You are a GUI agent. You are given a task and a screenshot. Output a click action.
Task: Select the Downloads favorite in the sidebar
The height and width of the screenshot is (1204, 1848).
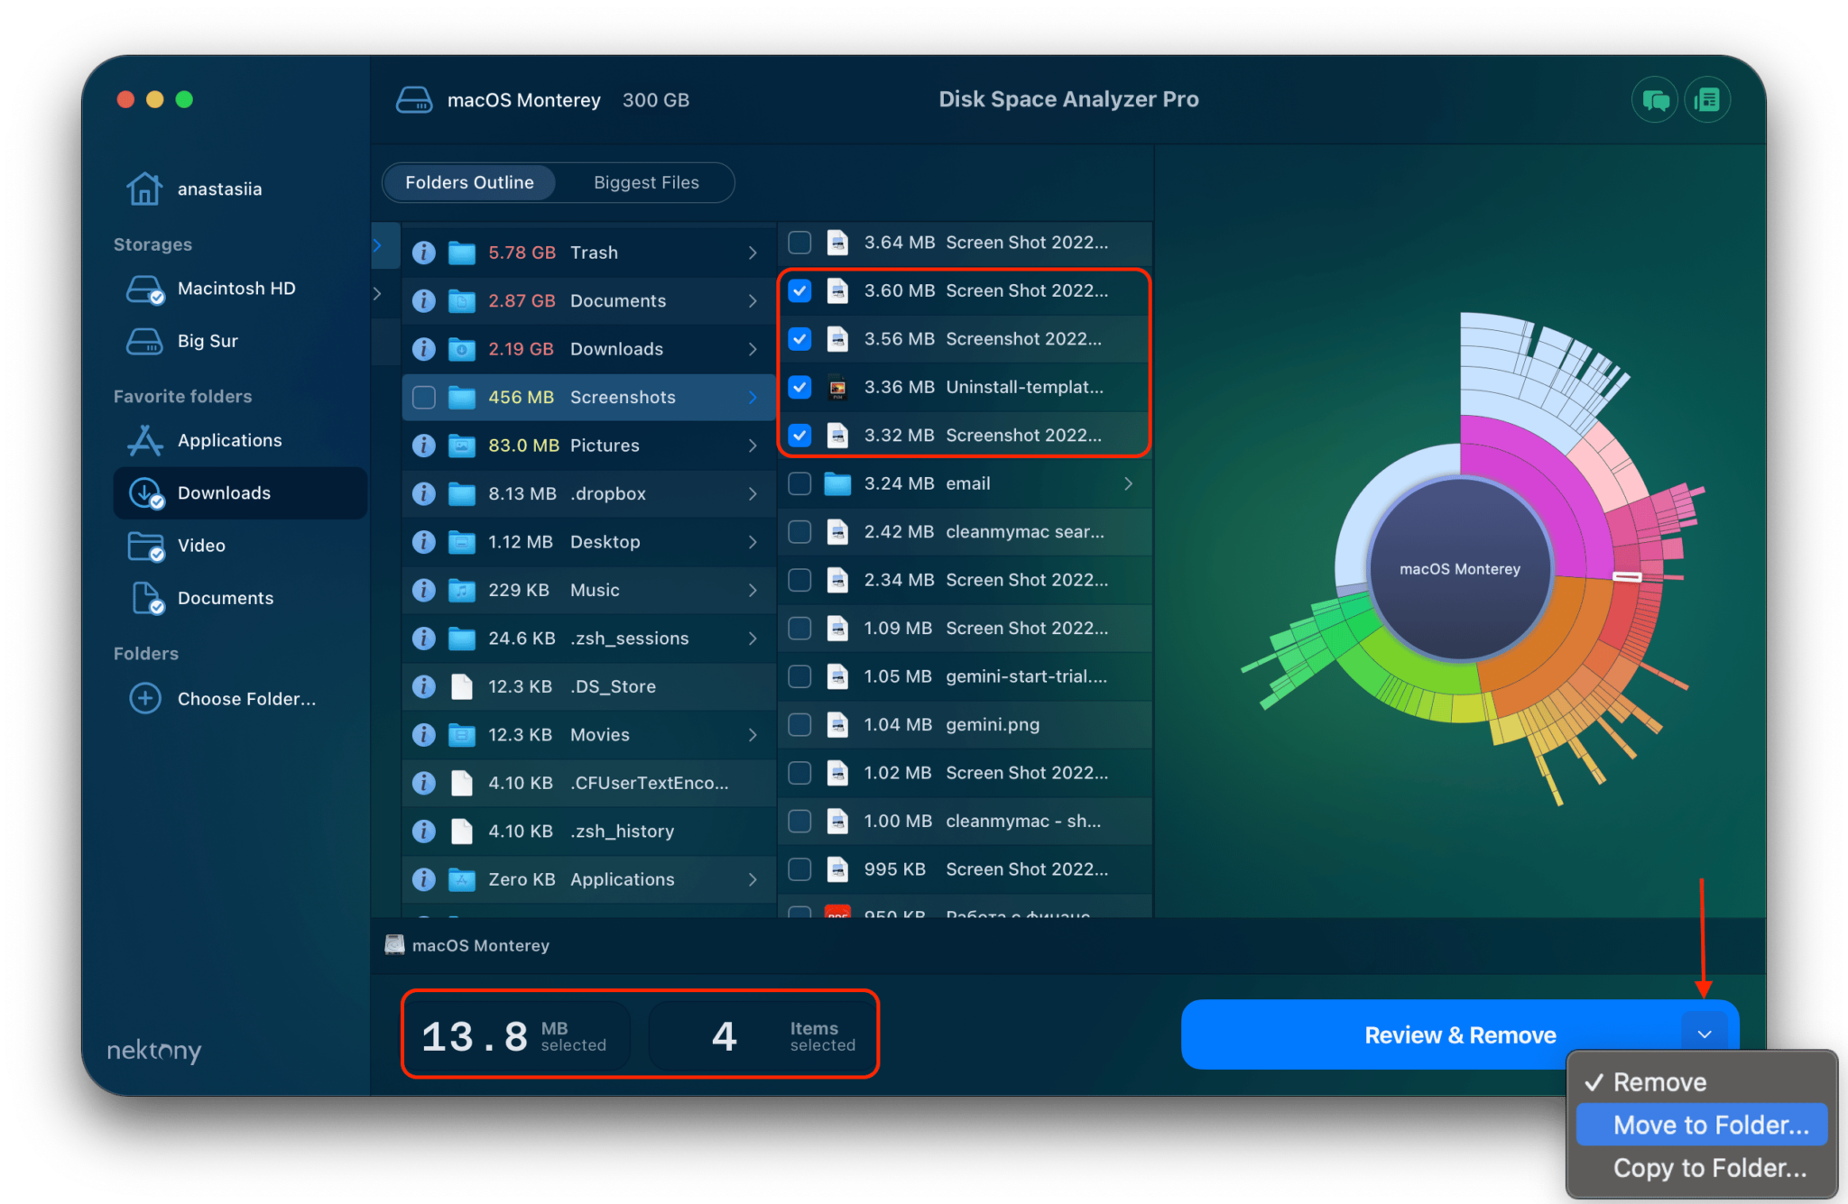(224, 492)
